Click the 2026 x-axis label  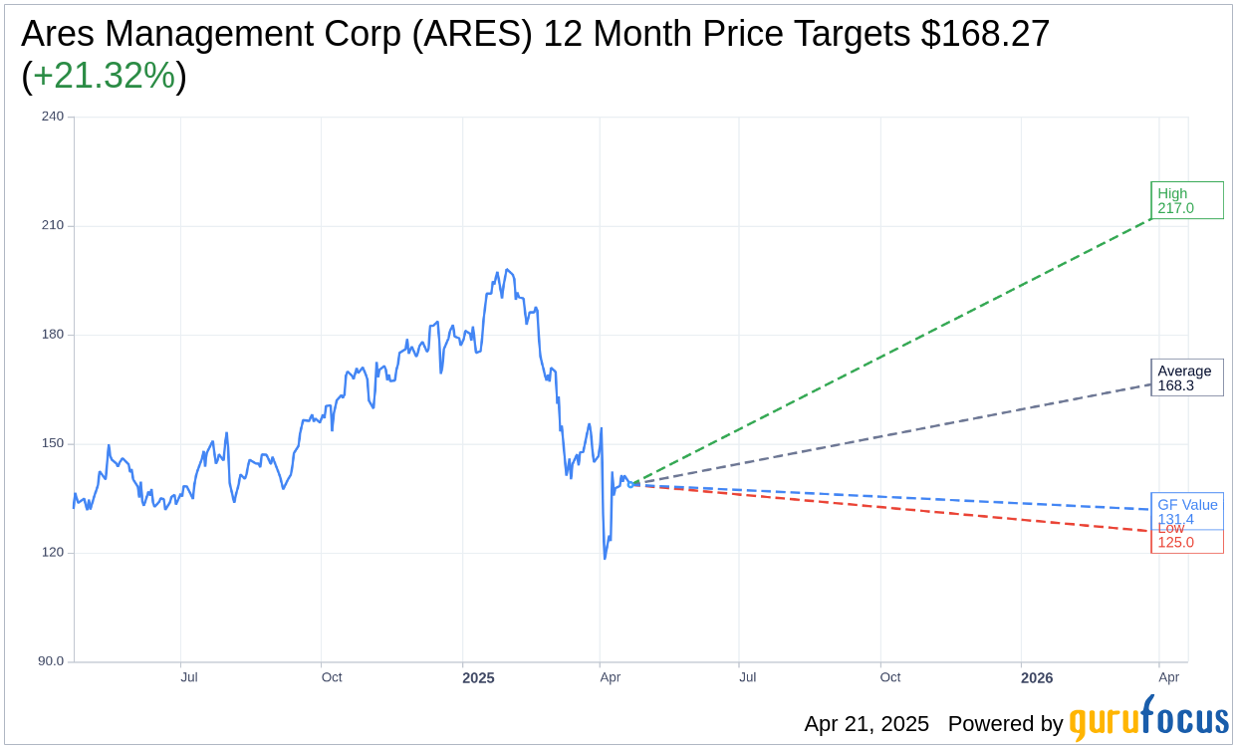tap(1037, 677)
